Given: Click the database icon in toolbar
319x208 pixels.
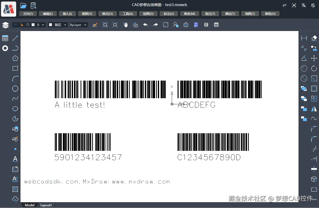Looking at the screenshot, I should [x=206, y=25].
